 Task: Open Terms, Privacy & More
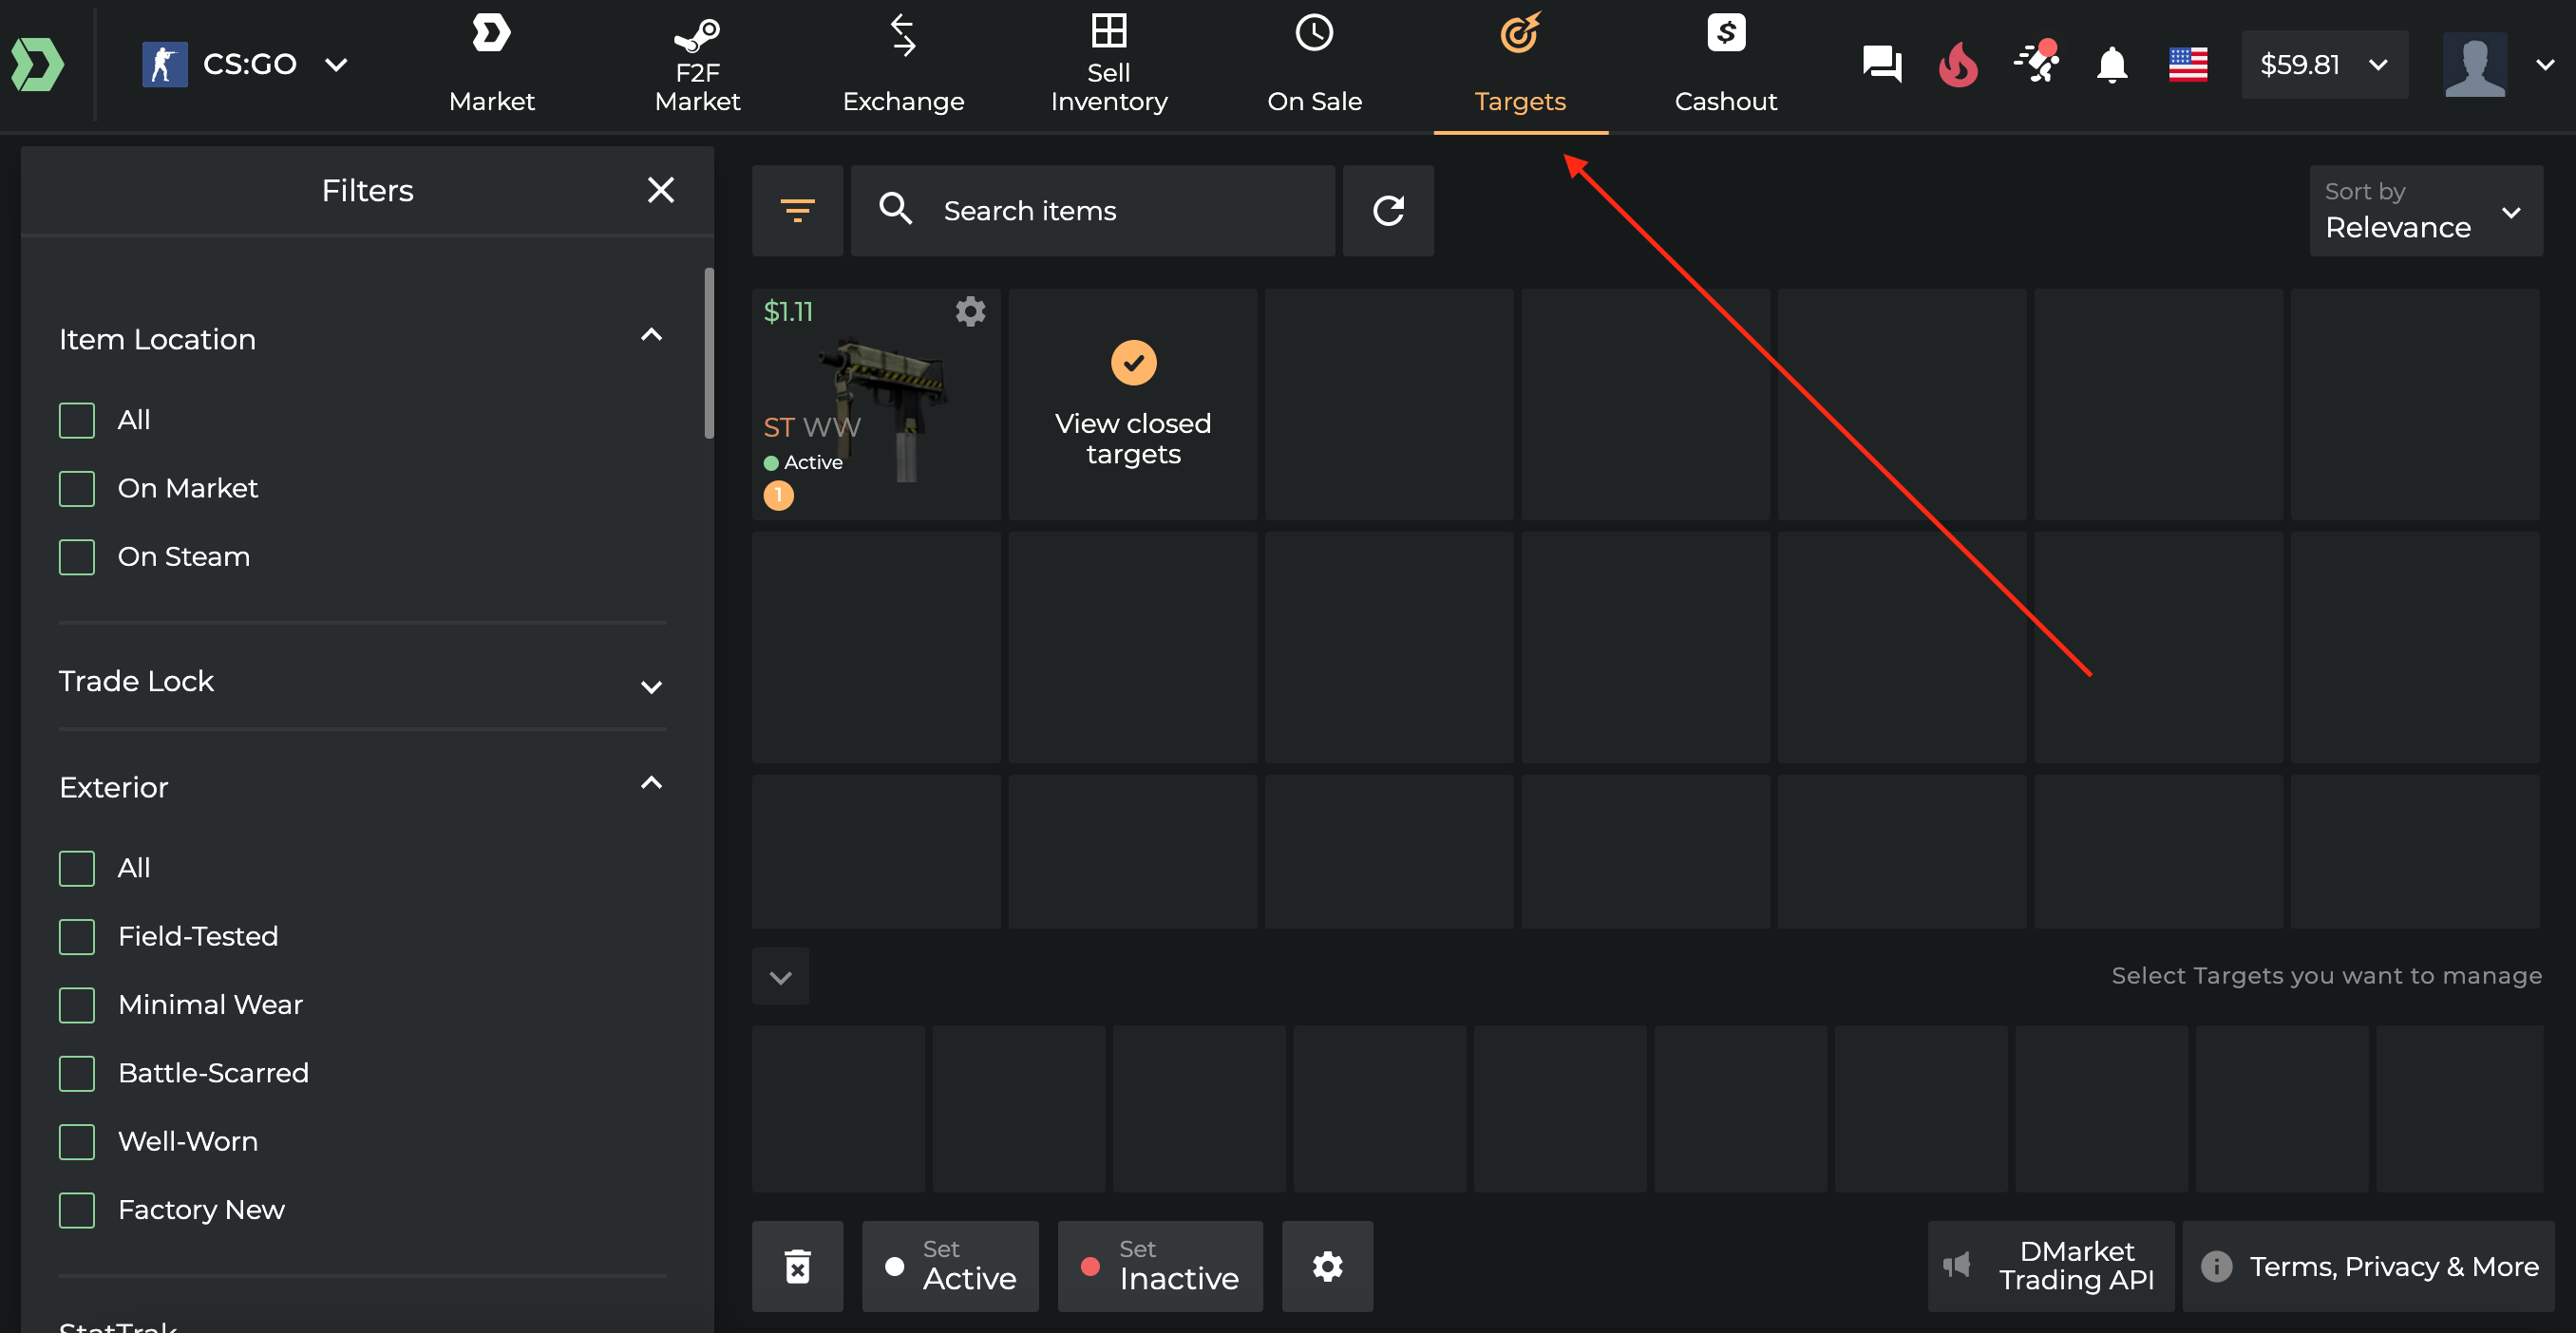[x=2368, y=1266]
